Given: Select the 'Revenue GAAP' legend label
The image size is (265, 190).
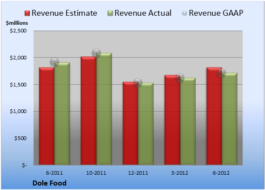Looking at the screenshot, I should (x=216, y=13).
